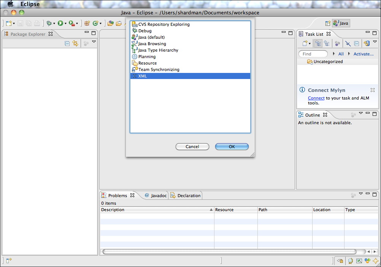The image size is (381, 267).
Task: Click Synchronize Changed repository icon in Task List
Action: [367, 43]
